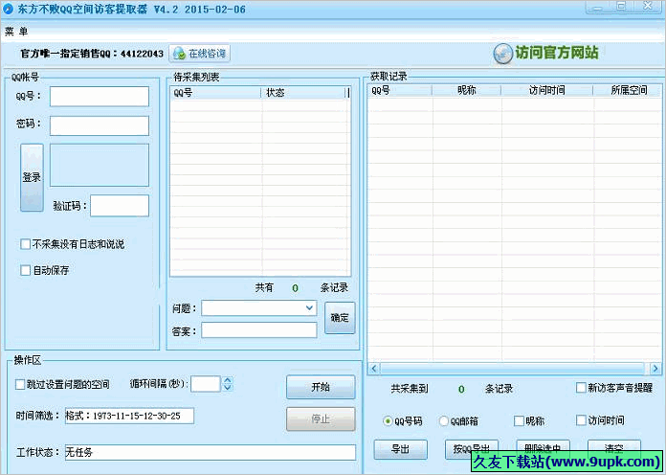Expand the 问题 dropdown

(x=310, y=307)
